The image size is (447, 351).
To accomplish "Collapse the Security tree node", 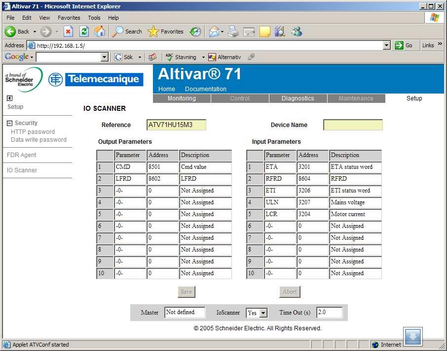I will (10, 123).
